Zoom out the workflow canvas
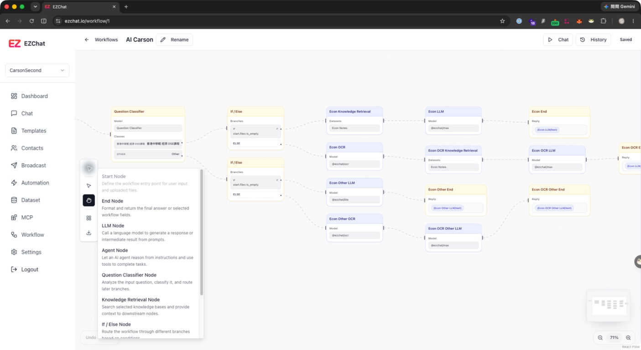The height and width of the screenshot is (350, 641). tap(600, 338)
